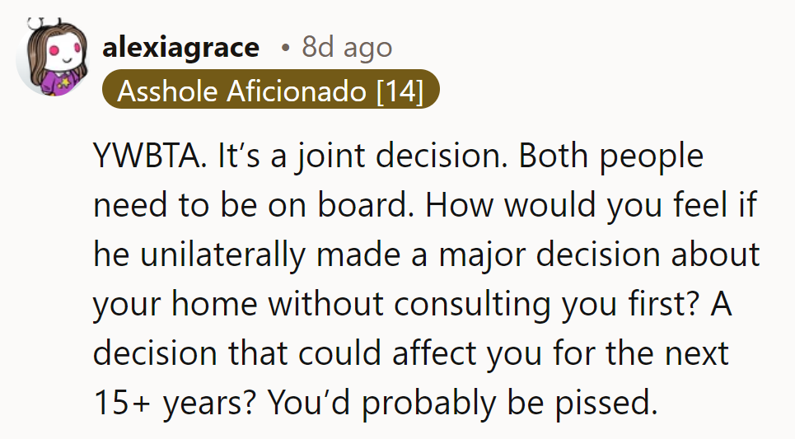Click the "8d ago" comment timestamp
This screenshot has height=439, width=795.
pos(347,48)
